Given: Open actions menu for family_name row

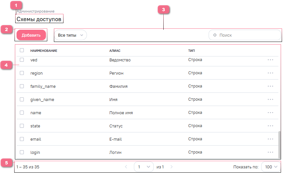Looking at the screenshot, I should [270, 86].
